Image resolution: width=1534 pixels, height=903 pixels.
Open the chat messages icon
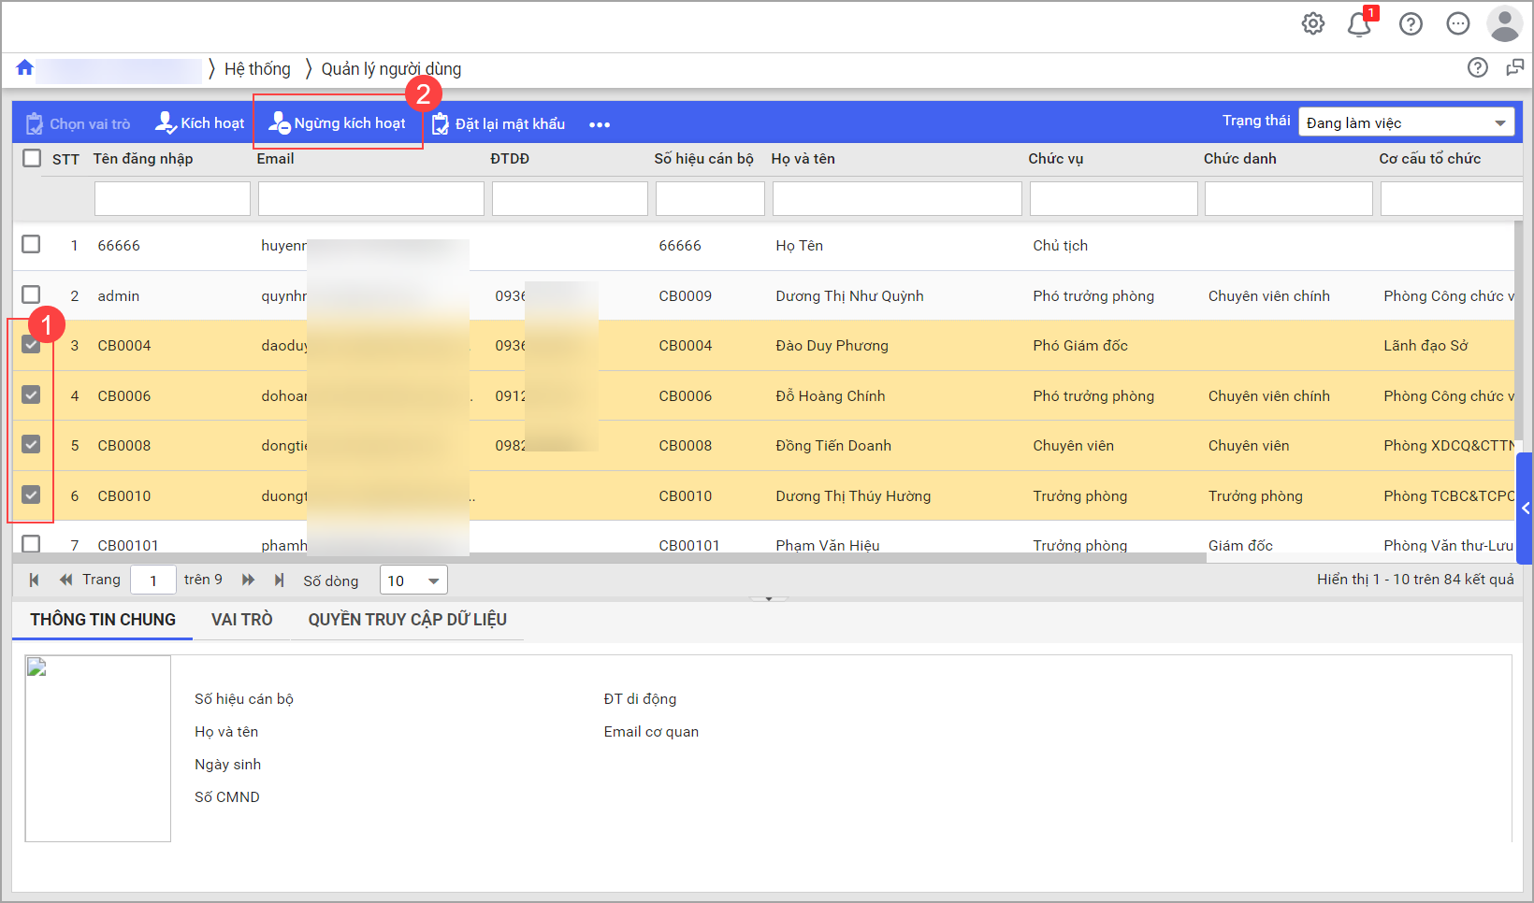pos(1457,24)
